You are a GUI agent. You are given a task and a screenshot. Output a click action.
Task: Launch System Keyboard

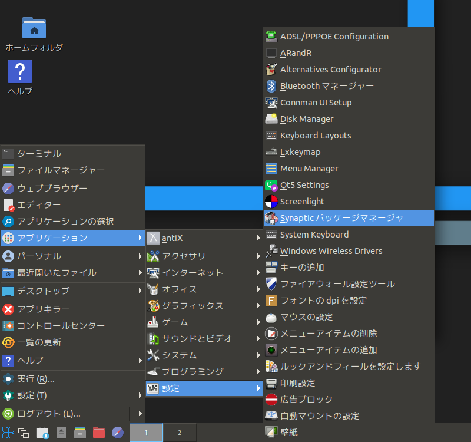tap(349, 235)
